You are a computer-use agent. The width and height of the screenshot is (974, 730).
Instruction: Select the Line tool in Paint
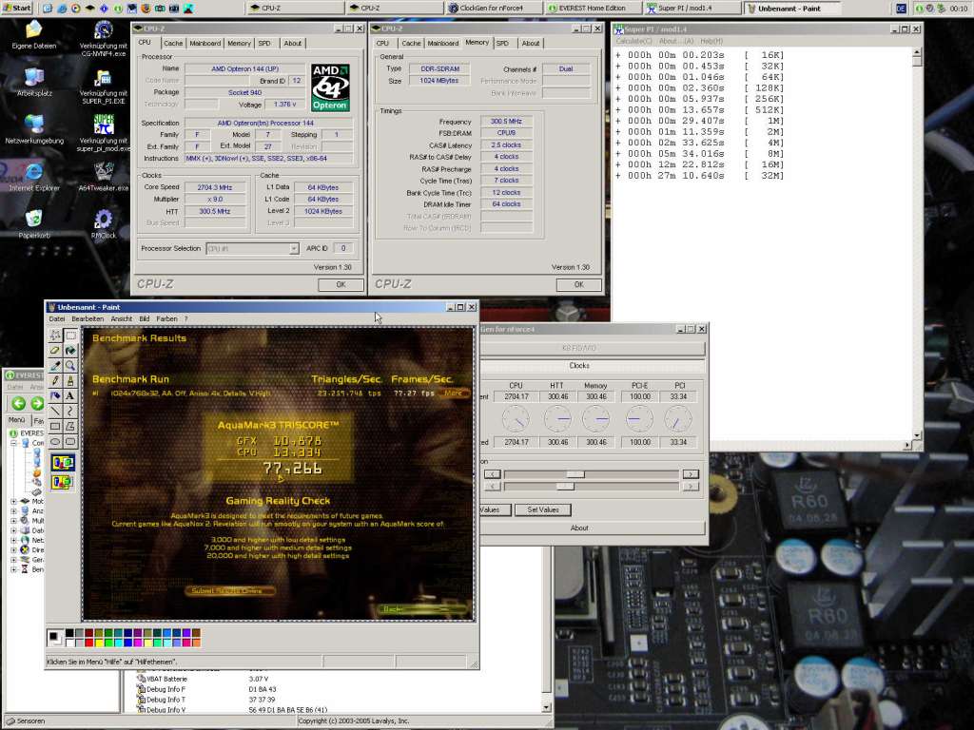coord(55,411)
